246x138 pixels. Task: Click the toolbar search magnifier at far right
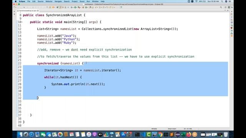(221, 7)
